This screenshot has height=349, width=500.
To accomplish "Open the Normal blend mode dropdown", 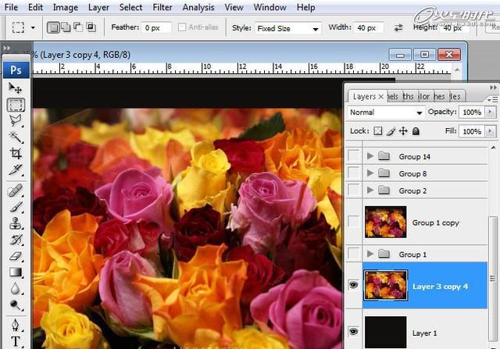I will click(386, 112).
